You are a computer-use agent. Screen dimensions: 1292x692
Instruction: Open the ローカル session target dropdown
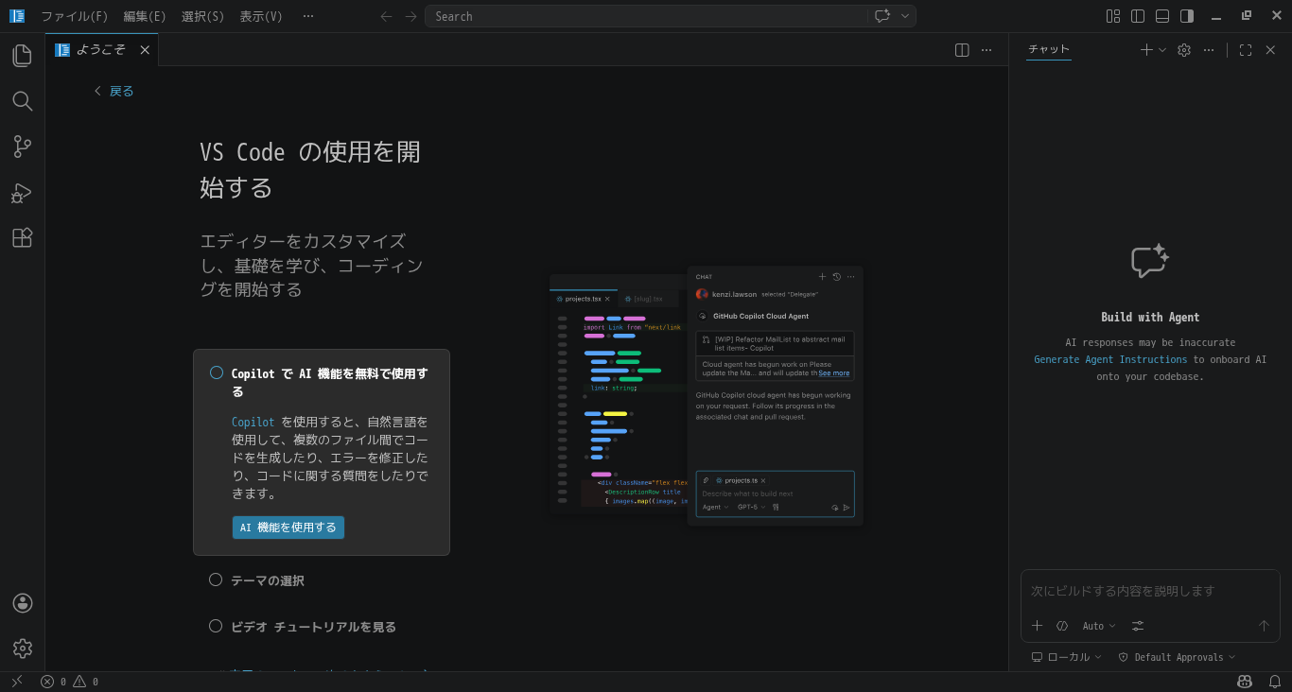[1066, 657]
